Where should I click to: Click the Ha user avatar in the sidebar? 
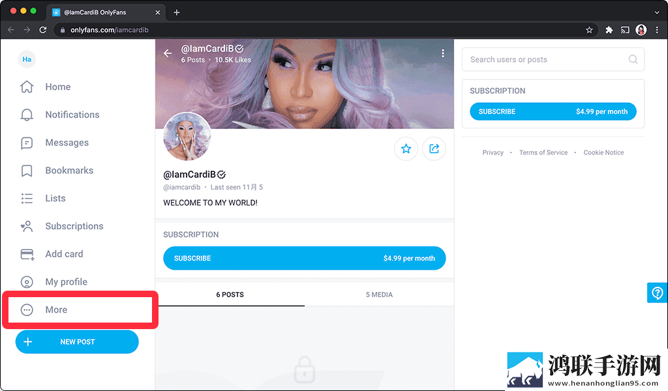point(27,59)
